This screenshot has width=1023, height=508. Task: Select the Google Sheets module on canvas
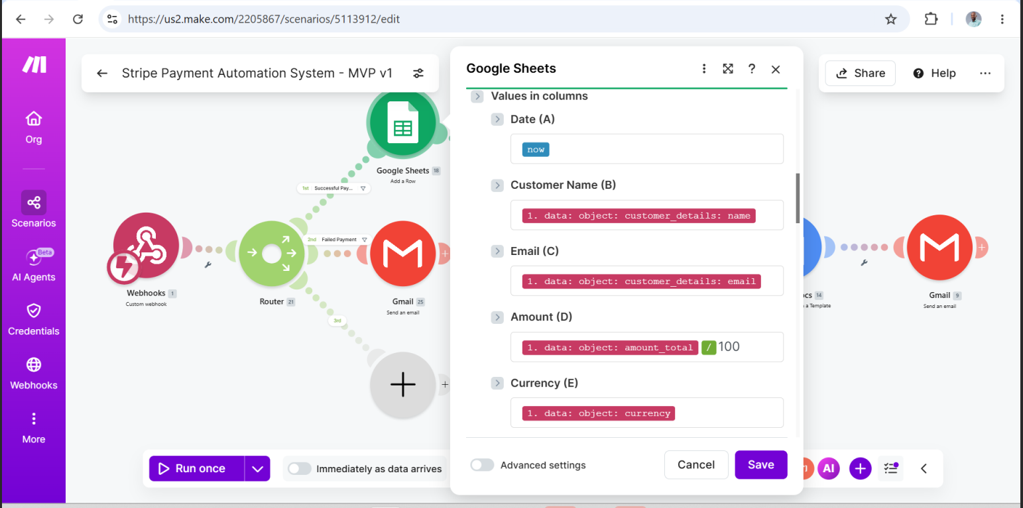click(402, 124)
